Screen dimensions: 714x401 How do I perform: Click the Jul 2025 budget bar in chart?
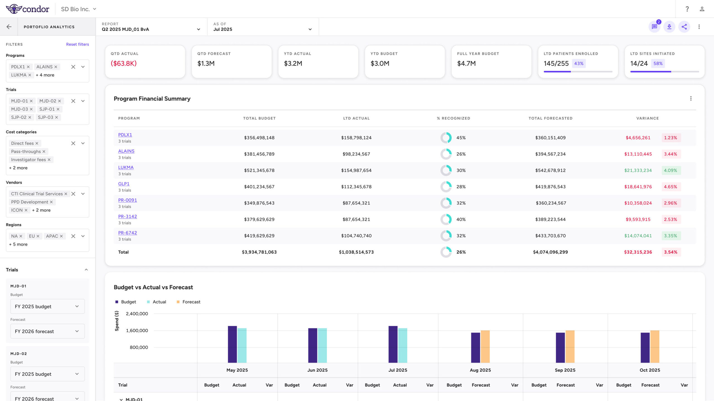393,344
